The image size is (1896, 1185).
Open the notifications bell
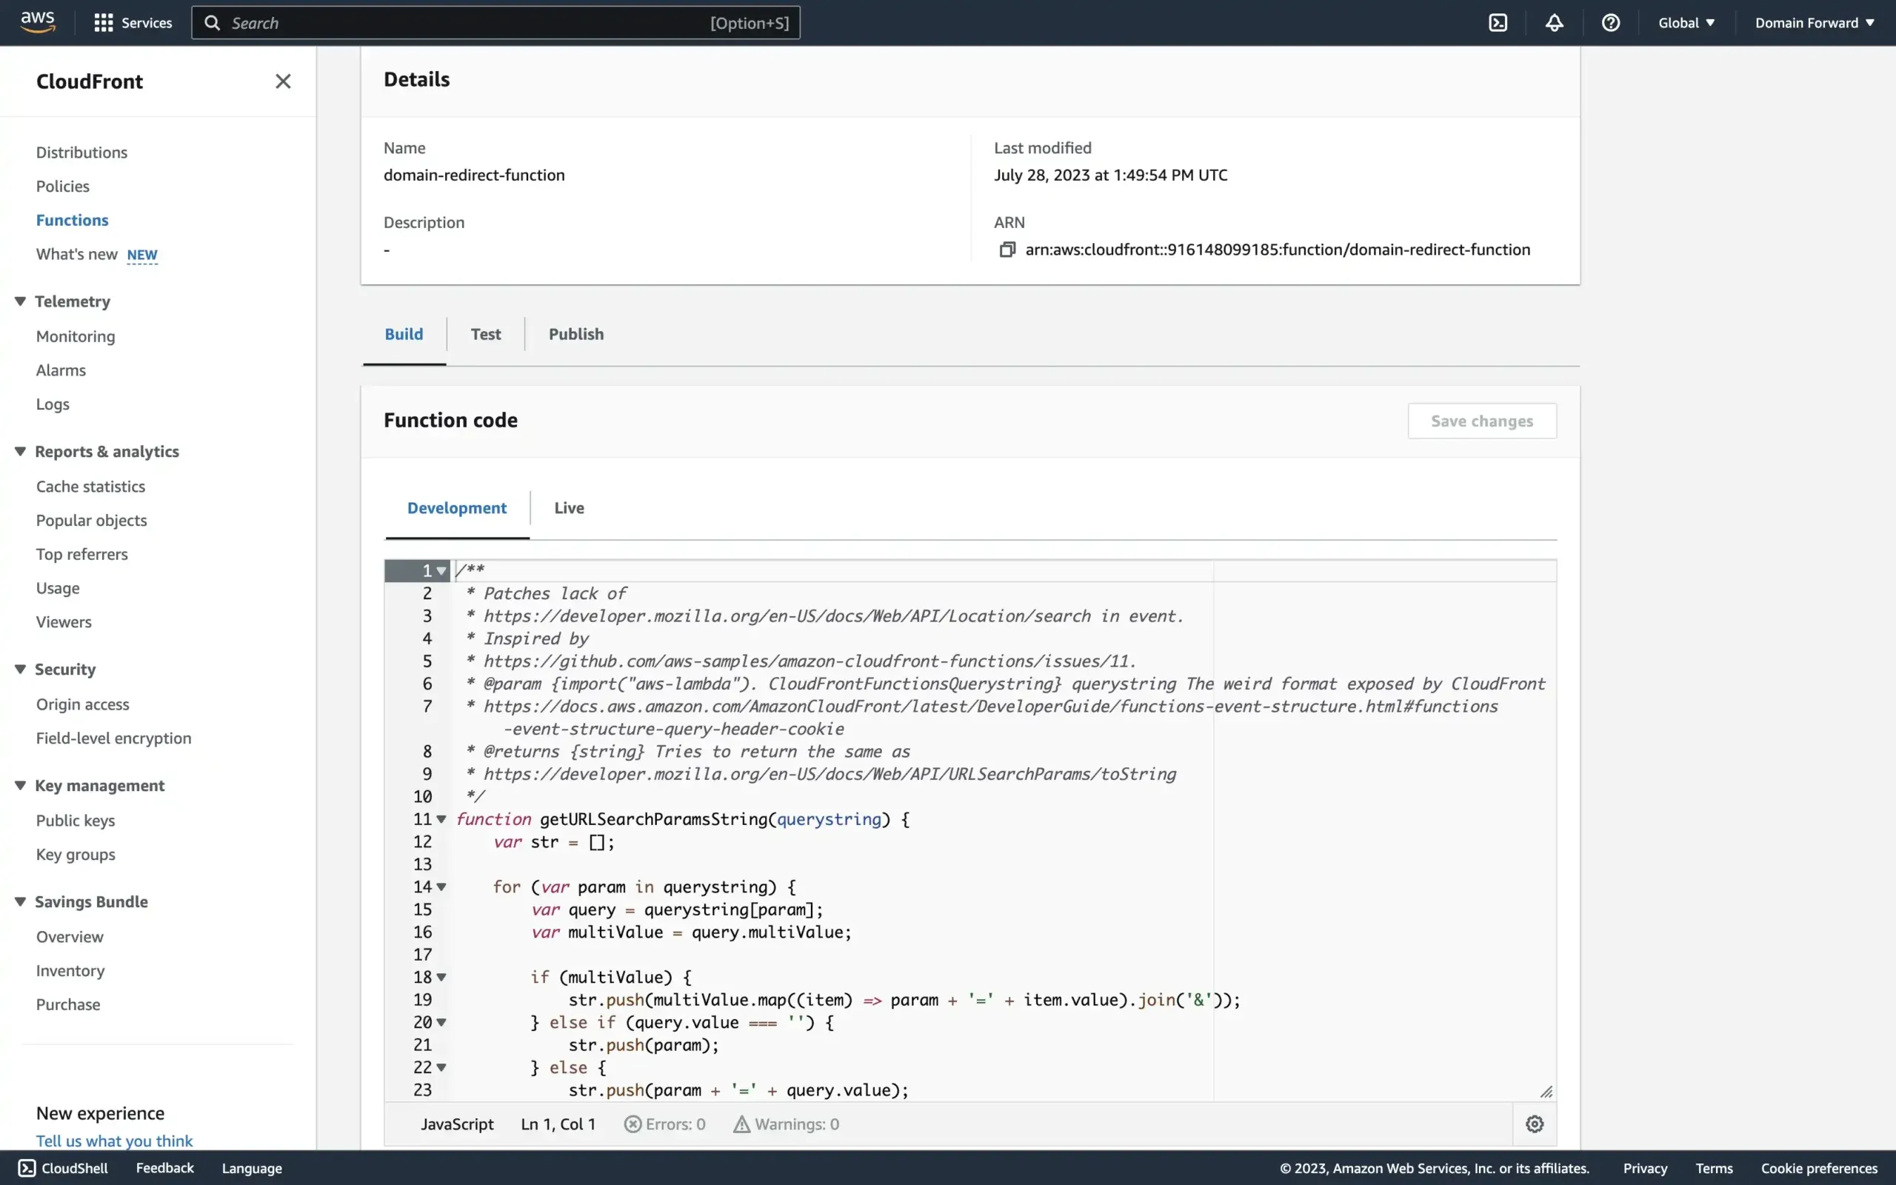click(1555, 22)
